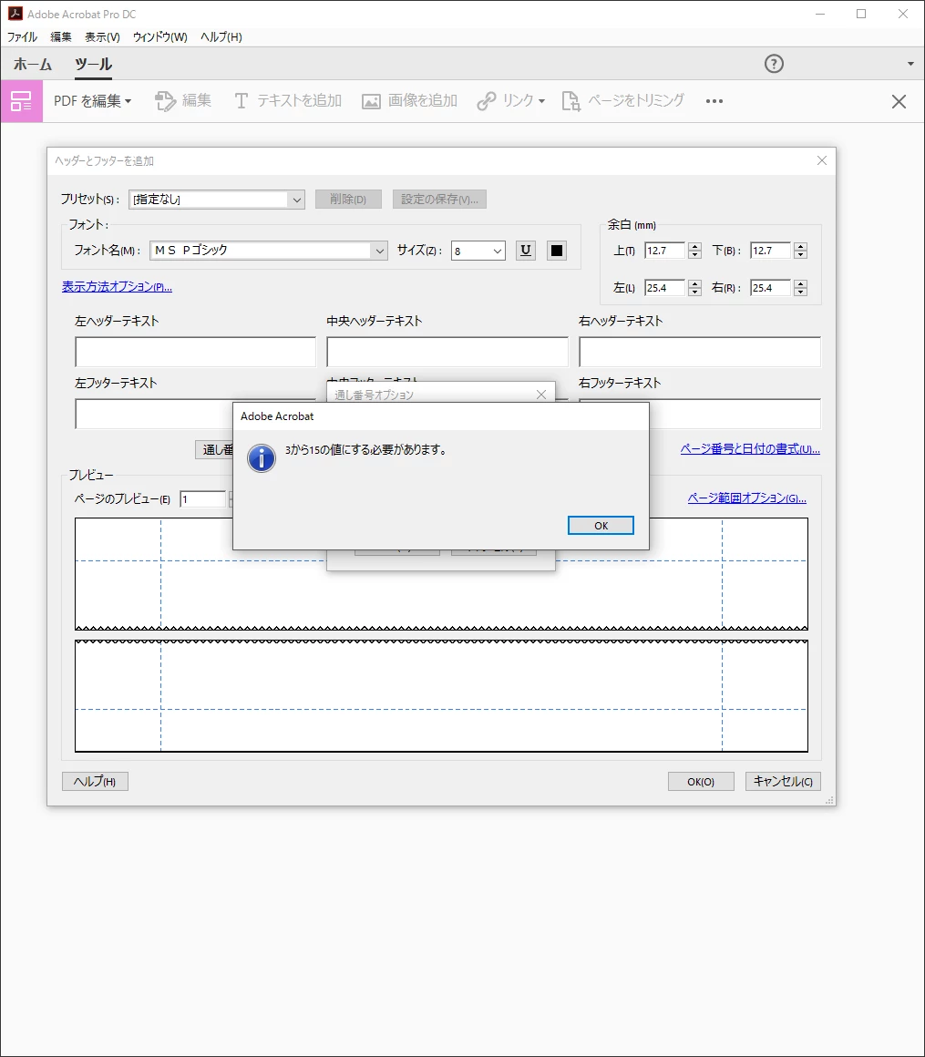The height and width of the screenshot is (1057, 925).
Task: Select the ページをトリミング tool
Action: click(623, 101)
